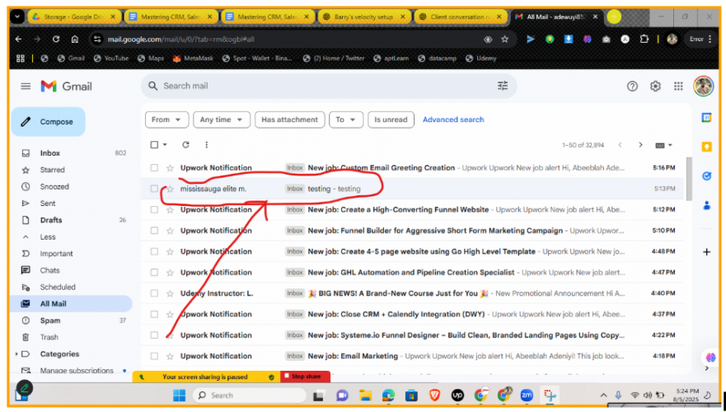Image resolution: width=726 pixels, height=412 pixels.
Task: Click the Gmail logo
Action: coord(66,86)
